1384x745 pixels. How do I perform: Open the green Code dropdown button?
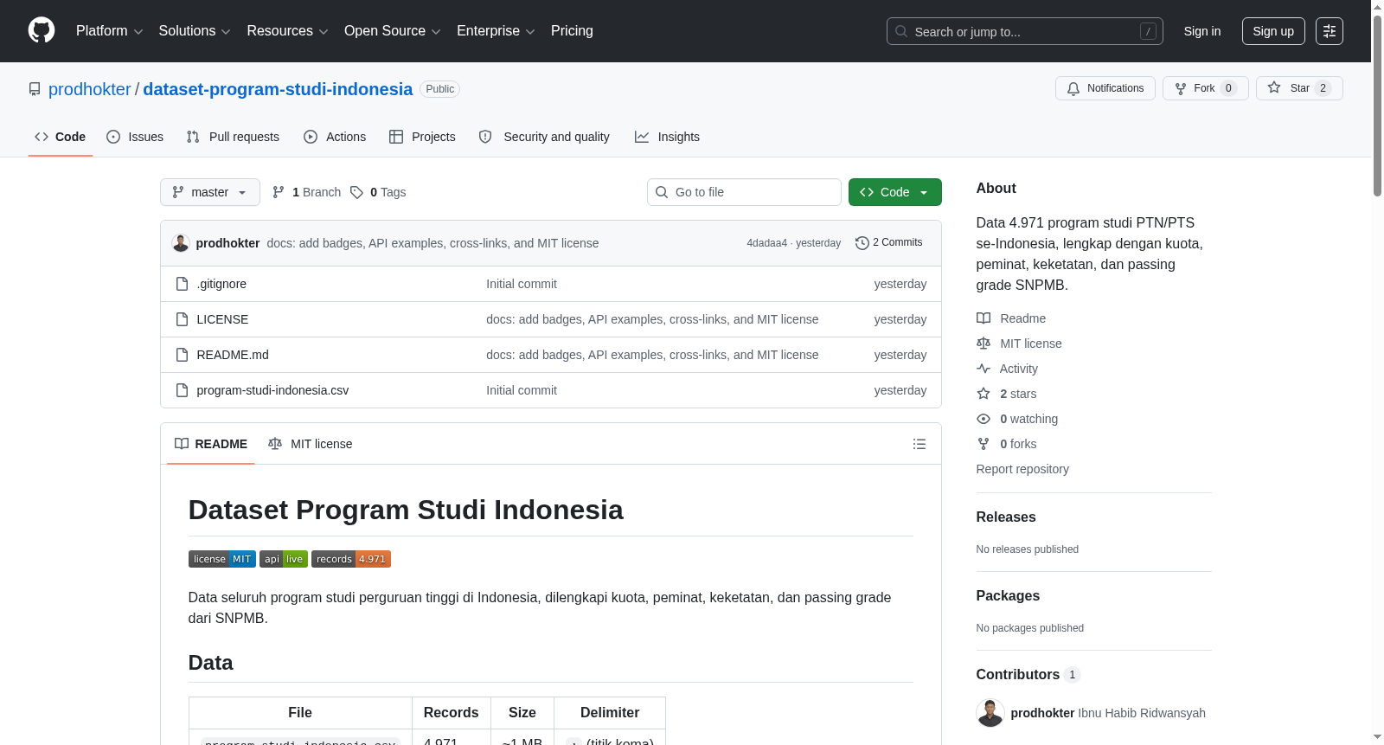(x=895, y=192)
